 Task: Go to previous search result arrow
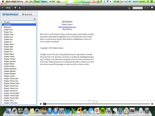point(145,8)
